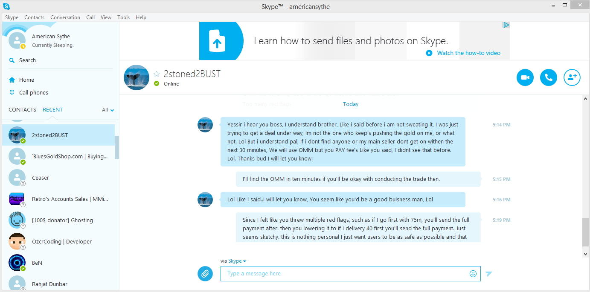The height and width of the screenshot is (292, 590).
Task: Toggle favorite star next to 2stoned2BUST
Action: (157, 74)
